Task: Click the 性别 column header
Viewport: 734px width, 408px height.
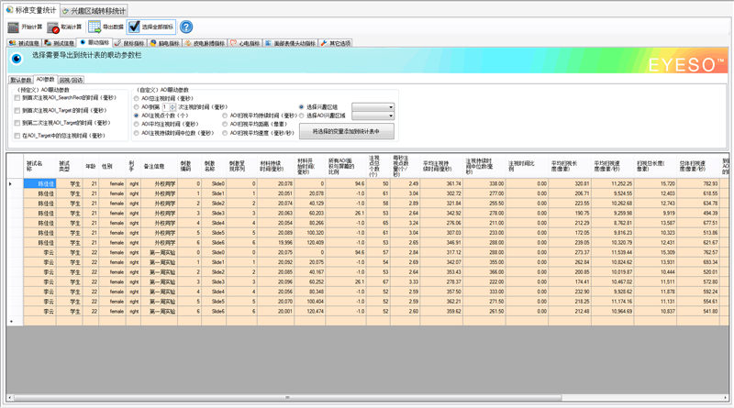Action: [112, 166]
